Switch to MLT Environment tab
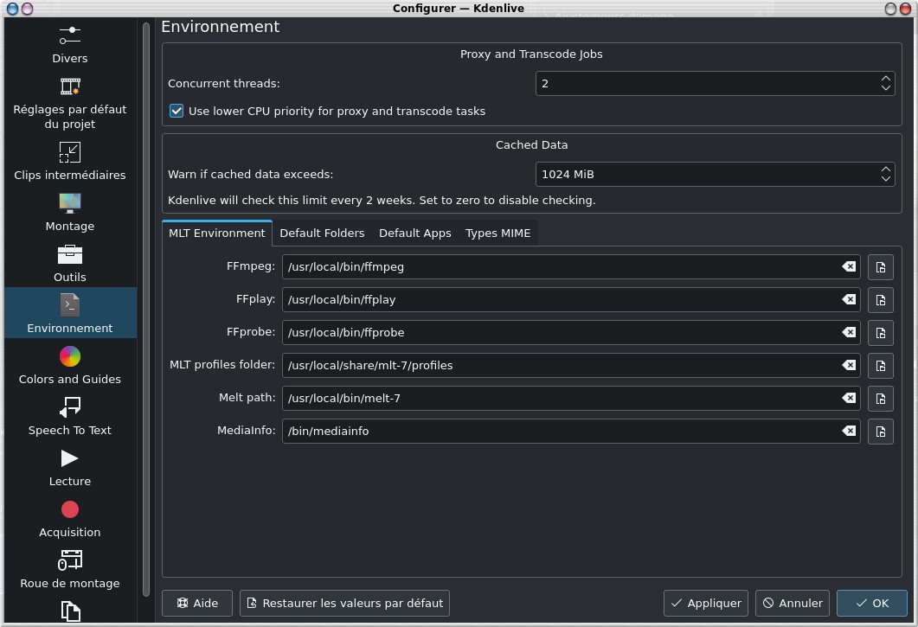 click(x=216, y=233)
